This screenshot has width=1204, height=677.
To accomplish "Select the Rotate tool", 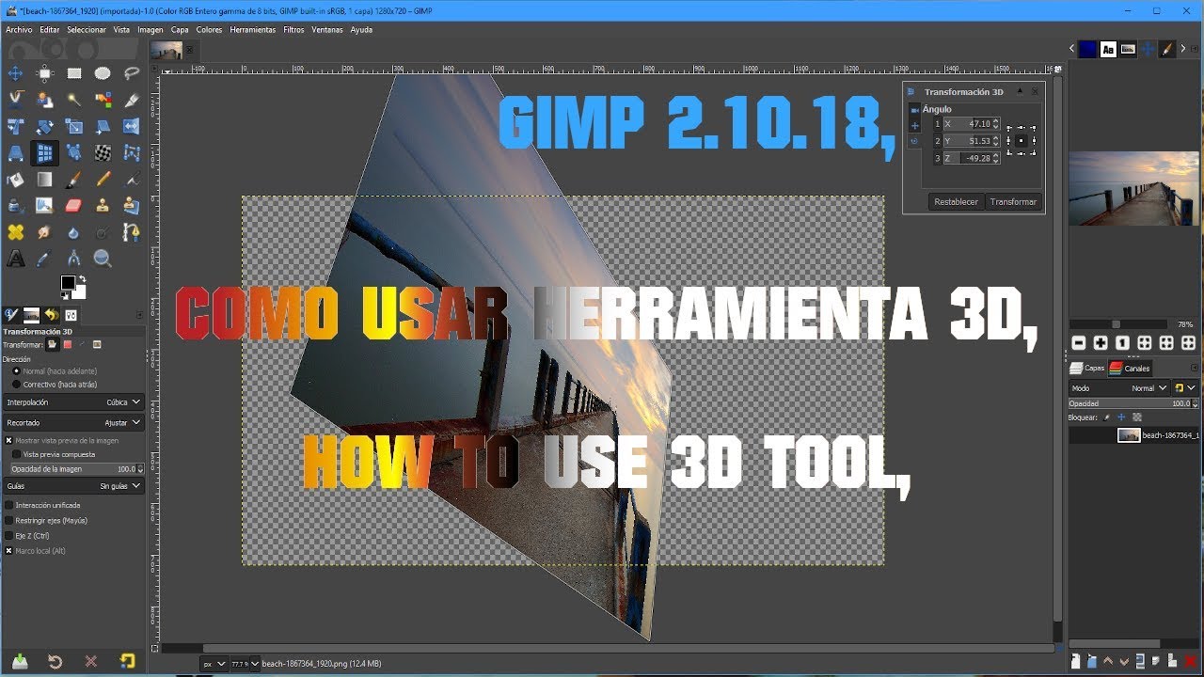I will coord(44,126).
